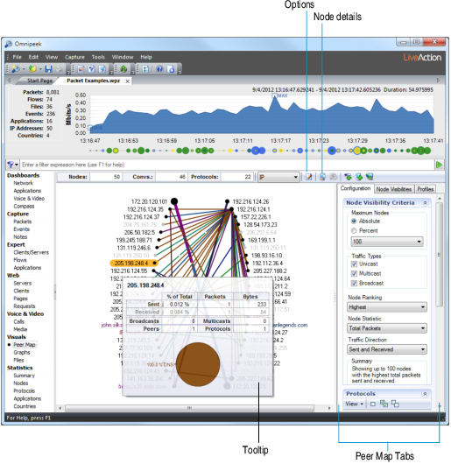Screen dimensions: 451x464
Task: Toggle the Multicast checkbox
Action: coord(354,273)
